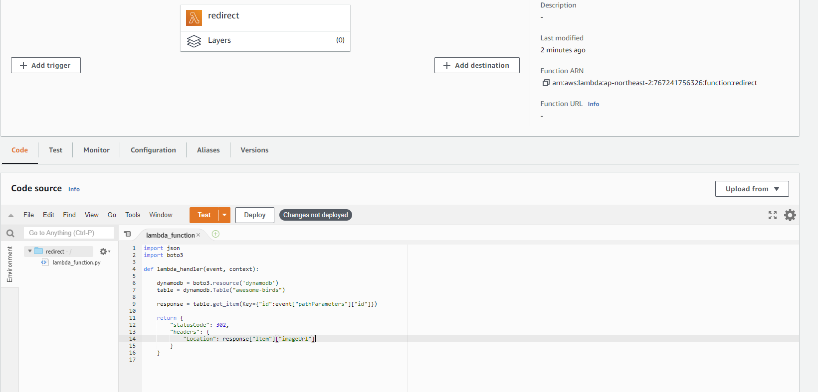The image size is (818, 392).
Task: Open the Window menu
Action: pyautogui.click(x=161, y=215)
